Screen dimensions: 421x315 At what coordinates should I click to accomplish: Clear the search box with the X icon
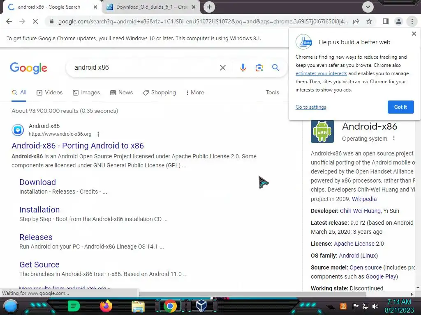(x=222, y=68)
